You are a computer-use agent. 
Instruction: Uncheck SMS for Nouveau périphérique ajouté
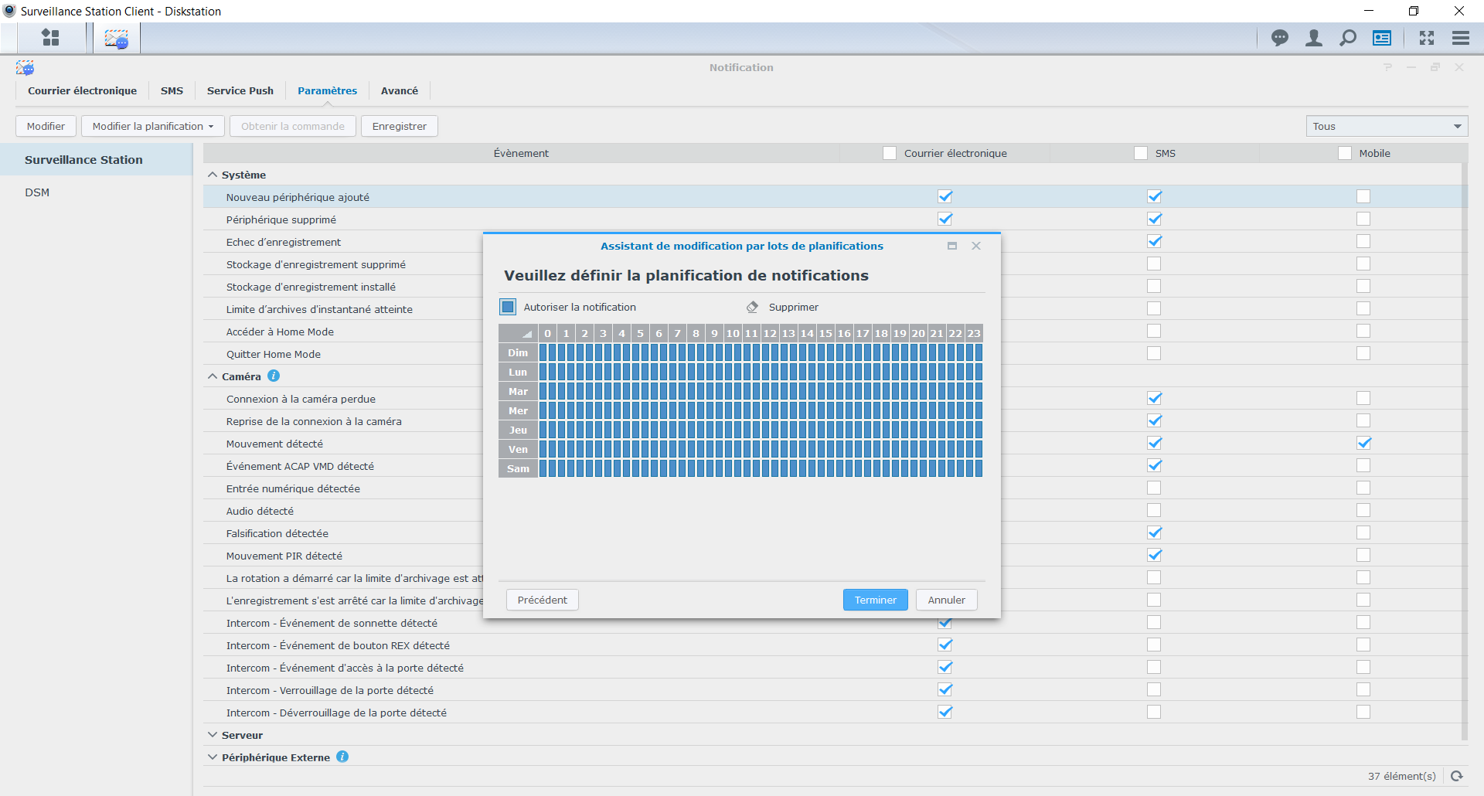point(1154,197)
